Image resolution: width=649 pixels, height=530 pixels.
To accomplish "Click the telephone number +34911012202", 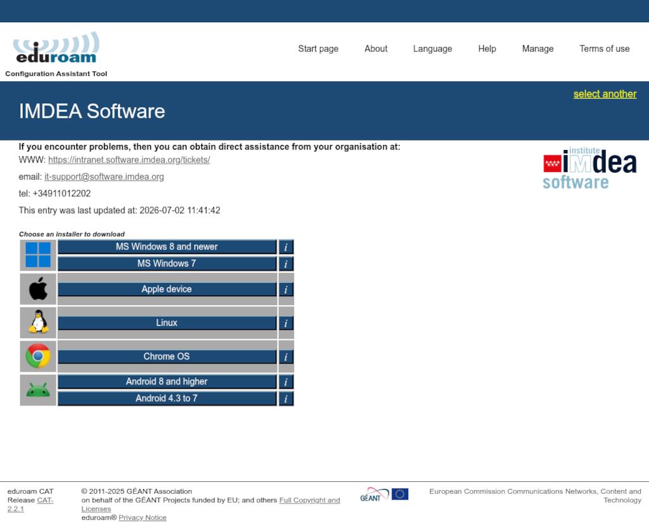I will (x=61, y=194).
